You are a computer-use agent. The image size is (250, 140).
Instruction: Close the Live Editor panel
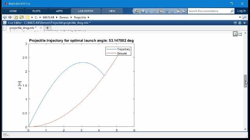[245, 23]
